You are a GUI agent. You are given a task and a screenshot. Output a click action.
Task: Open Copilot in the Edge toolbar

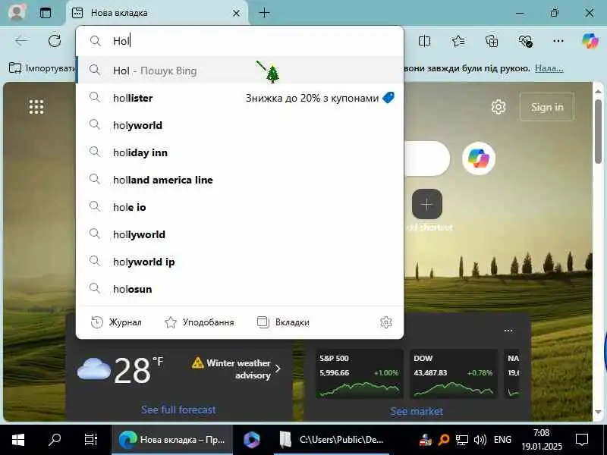click(x=590, y=41)
